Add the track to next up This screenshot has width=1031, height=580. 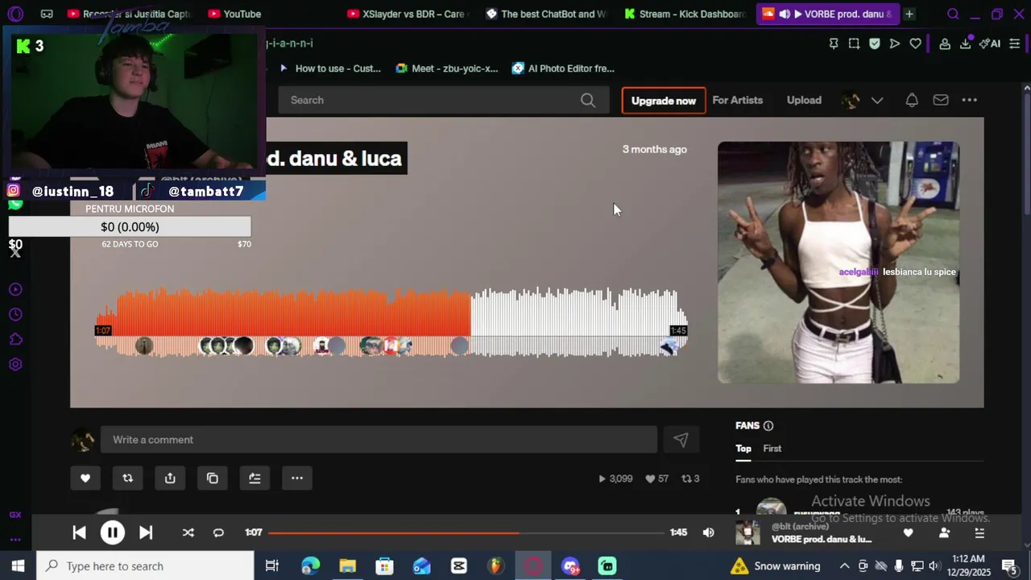pos(255,478)
